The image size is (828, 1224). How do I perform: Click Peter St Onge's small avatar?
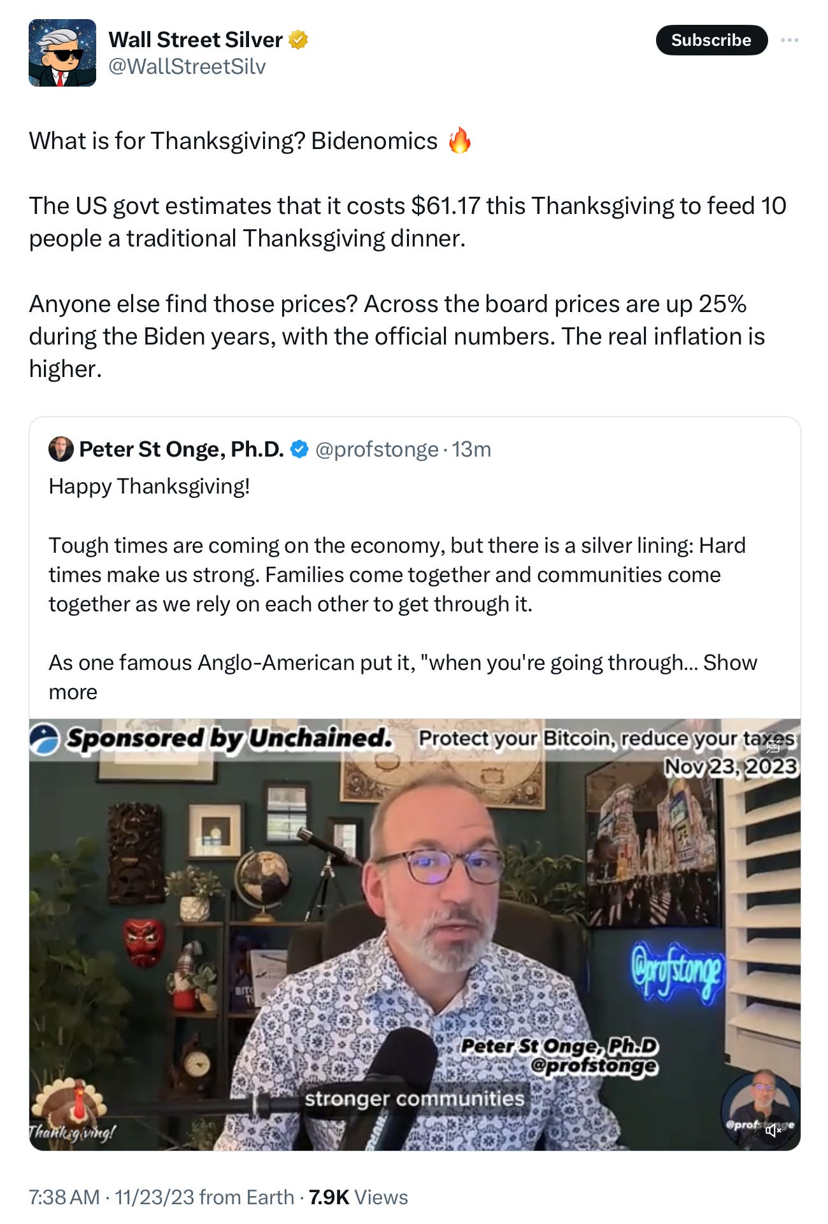point(61,449)
